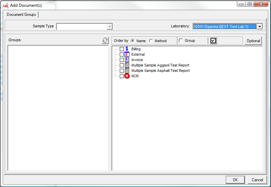
Task: Click the Aggsoil Test Report icon
Action: pos(127,65)
